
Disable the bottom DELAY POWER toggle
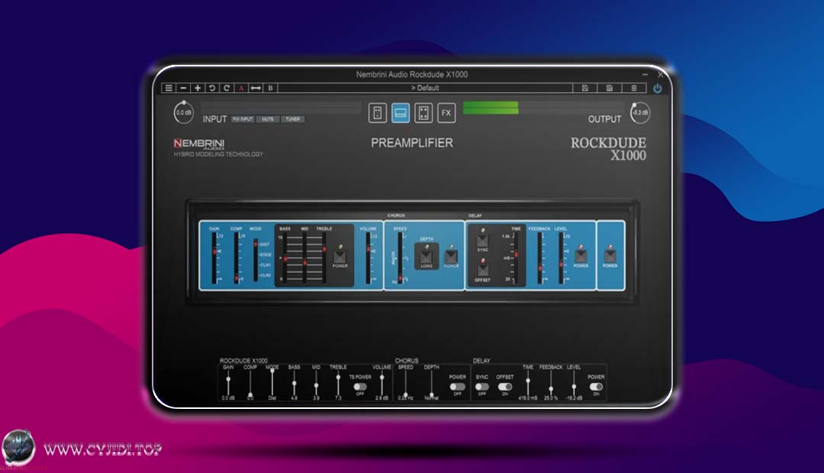pos(596,387)
